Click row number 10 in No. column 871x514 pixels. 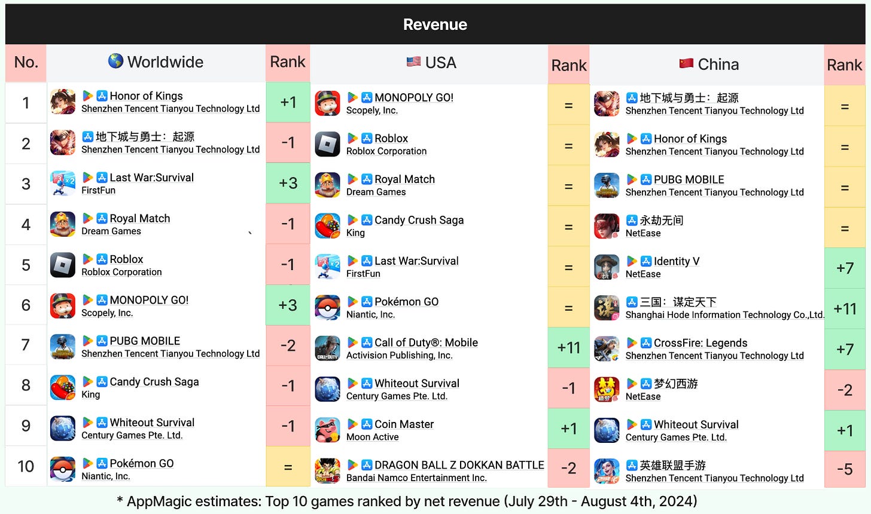(x=26, y=466)
